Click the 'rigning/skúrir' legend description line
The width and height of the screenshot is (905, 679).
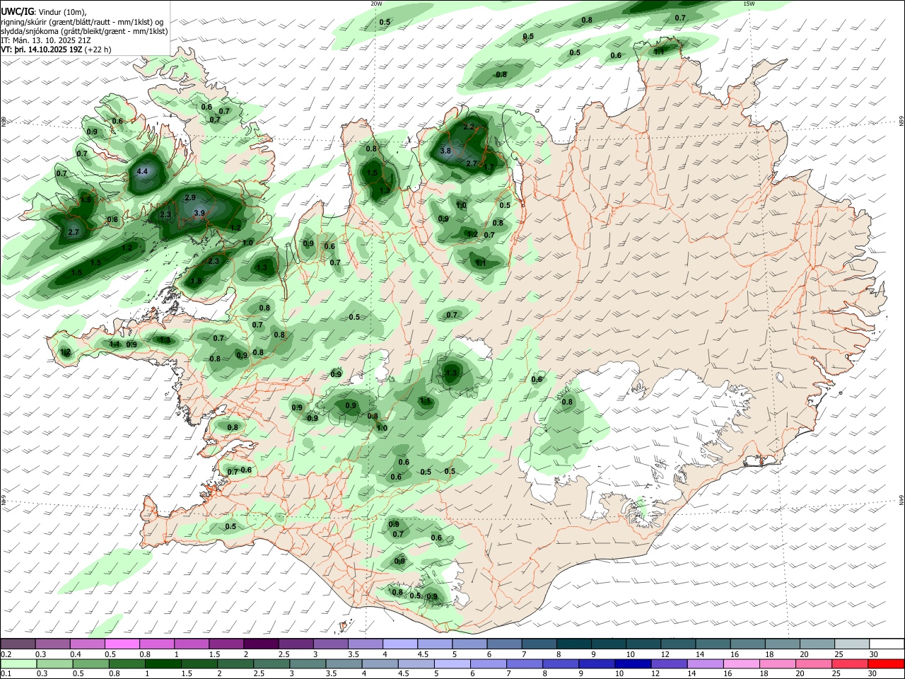pyautogui.click(x=83, y=21)
